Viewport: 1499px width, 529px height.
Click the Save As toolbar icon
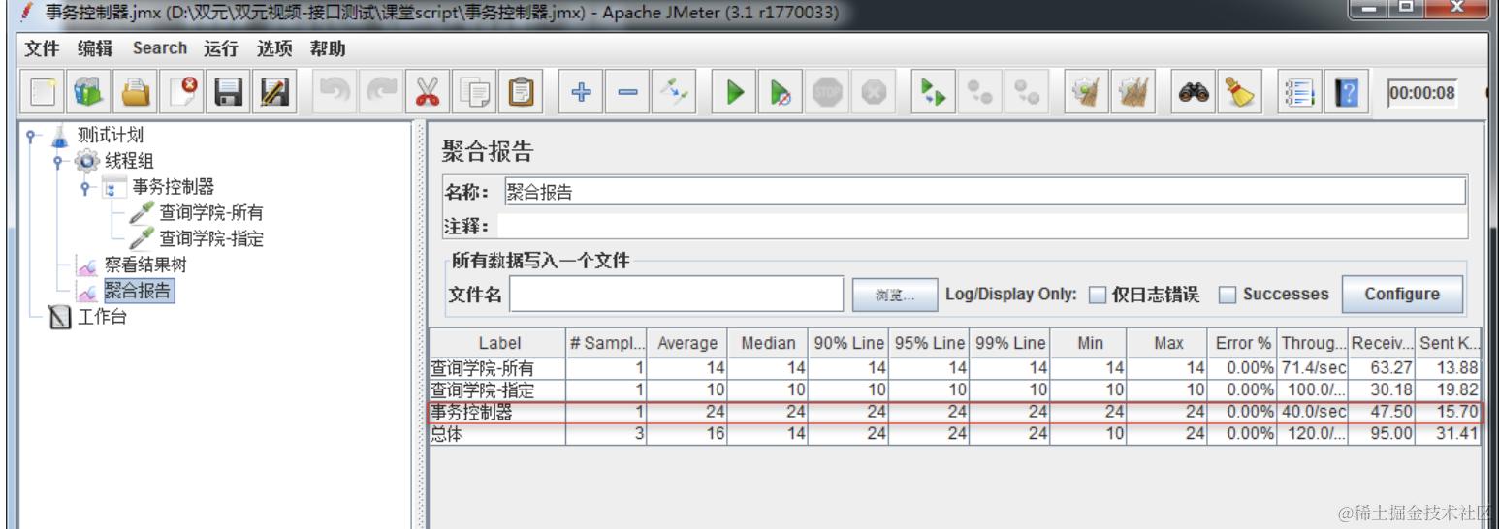click(x=275, y=92)
